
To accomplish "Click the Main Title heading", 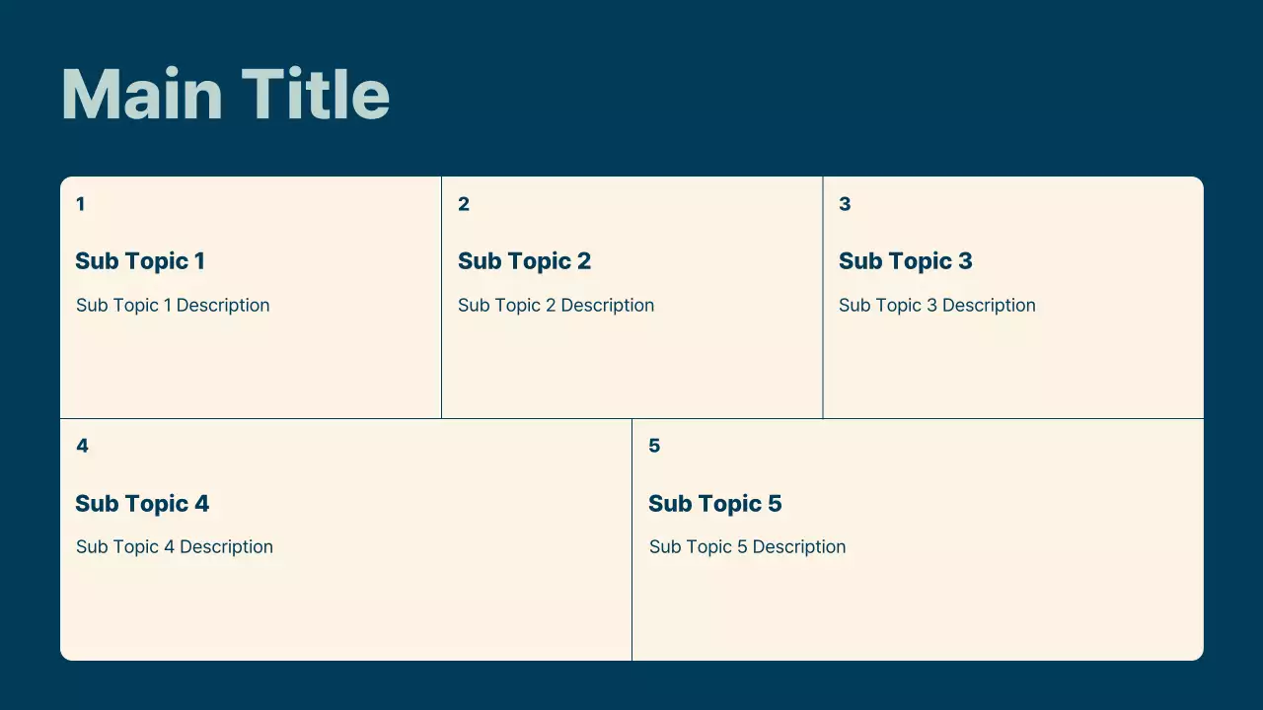I will tap(225, 95).
